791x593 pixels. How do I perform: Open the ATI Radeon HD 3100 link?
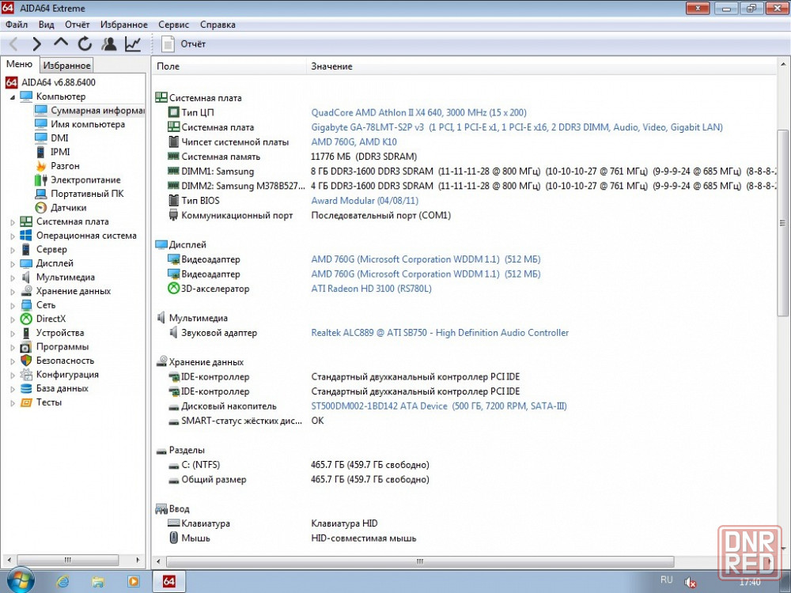click(x=371, y=289)
